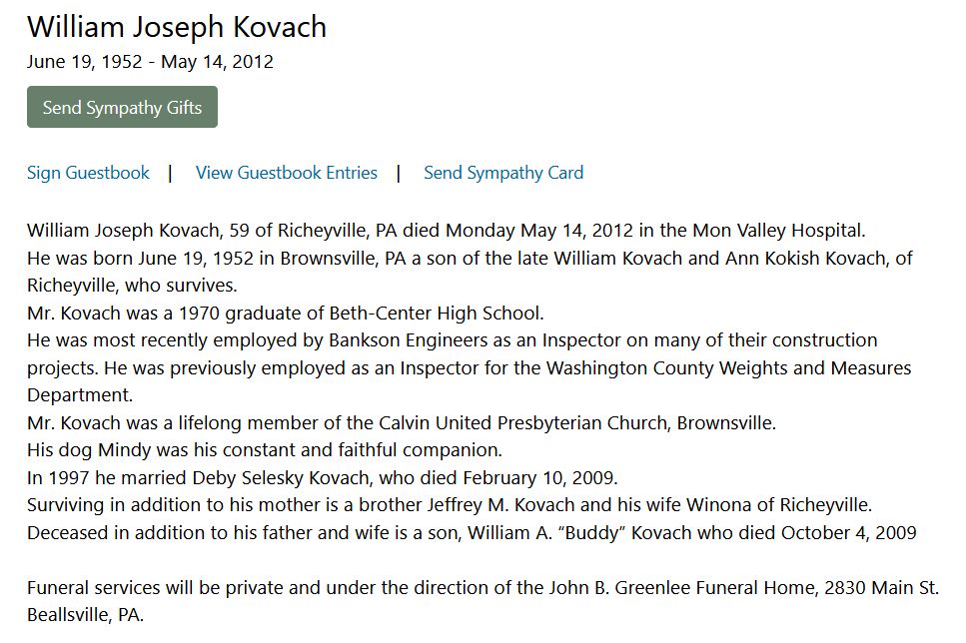
Task: Click the line about birth in Brownsville
Action: (x=470, y=258)
